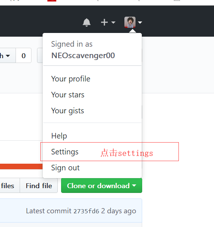Screen dimensions: 214x227
Task: Click the user avatar picture
Action: [x=130, y=22]
